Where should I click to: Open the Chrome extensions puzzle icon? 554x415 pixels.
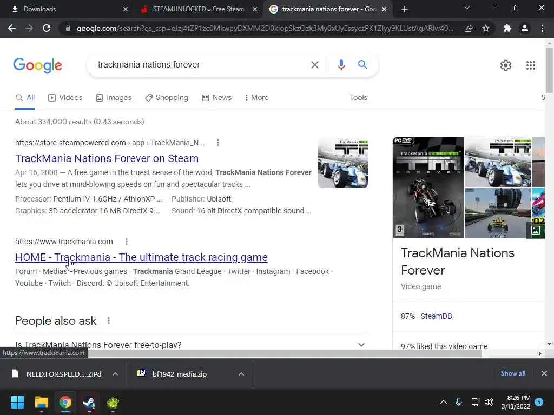pos(507,28)
